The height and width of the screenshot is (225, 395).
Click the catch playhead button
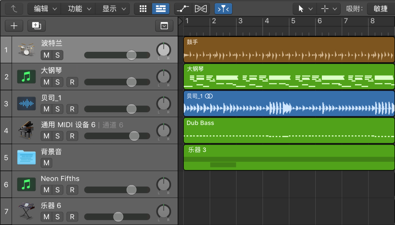(x=223, y=9)
